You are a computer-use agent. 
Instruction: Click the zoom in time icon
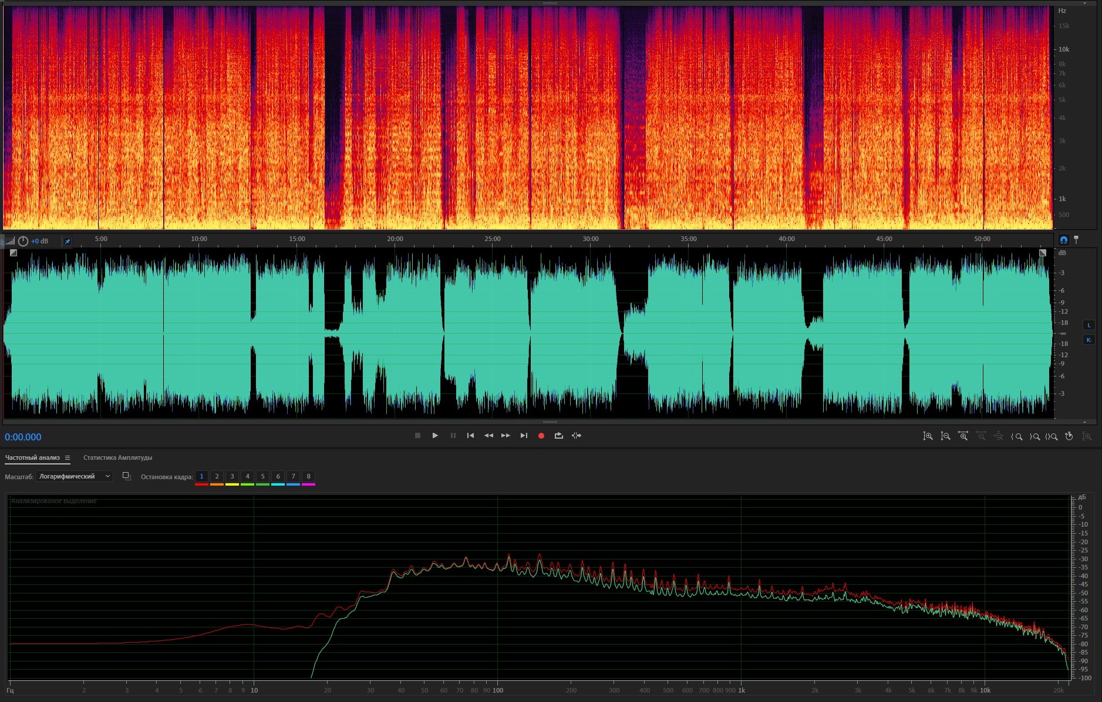[x=963, y=436]
